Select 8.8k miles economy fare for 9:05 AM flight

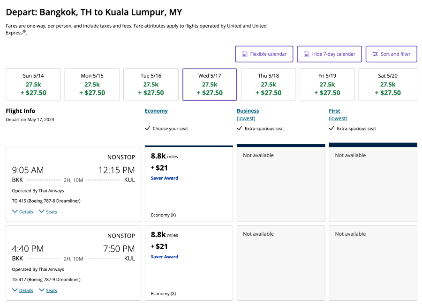pyautogui.click(x=188, y=184)
